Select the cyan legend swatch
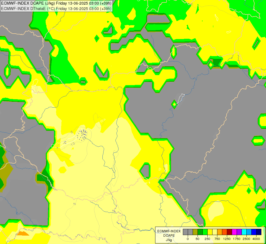The height and width of the screenshot is (244, 266). (244, 232)
